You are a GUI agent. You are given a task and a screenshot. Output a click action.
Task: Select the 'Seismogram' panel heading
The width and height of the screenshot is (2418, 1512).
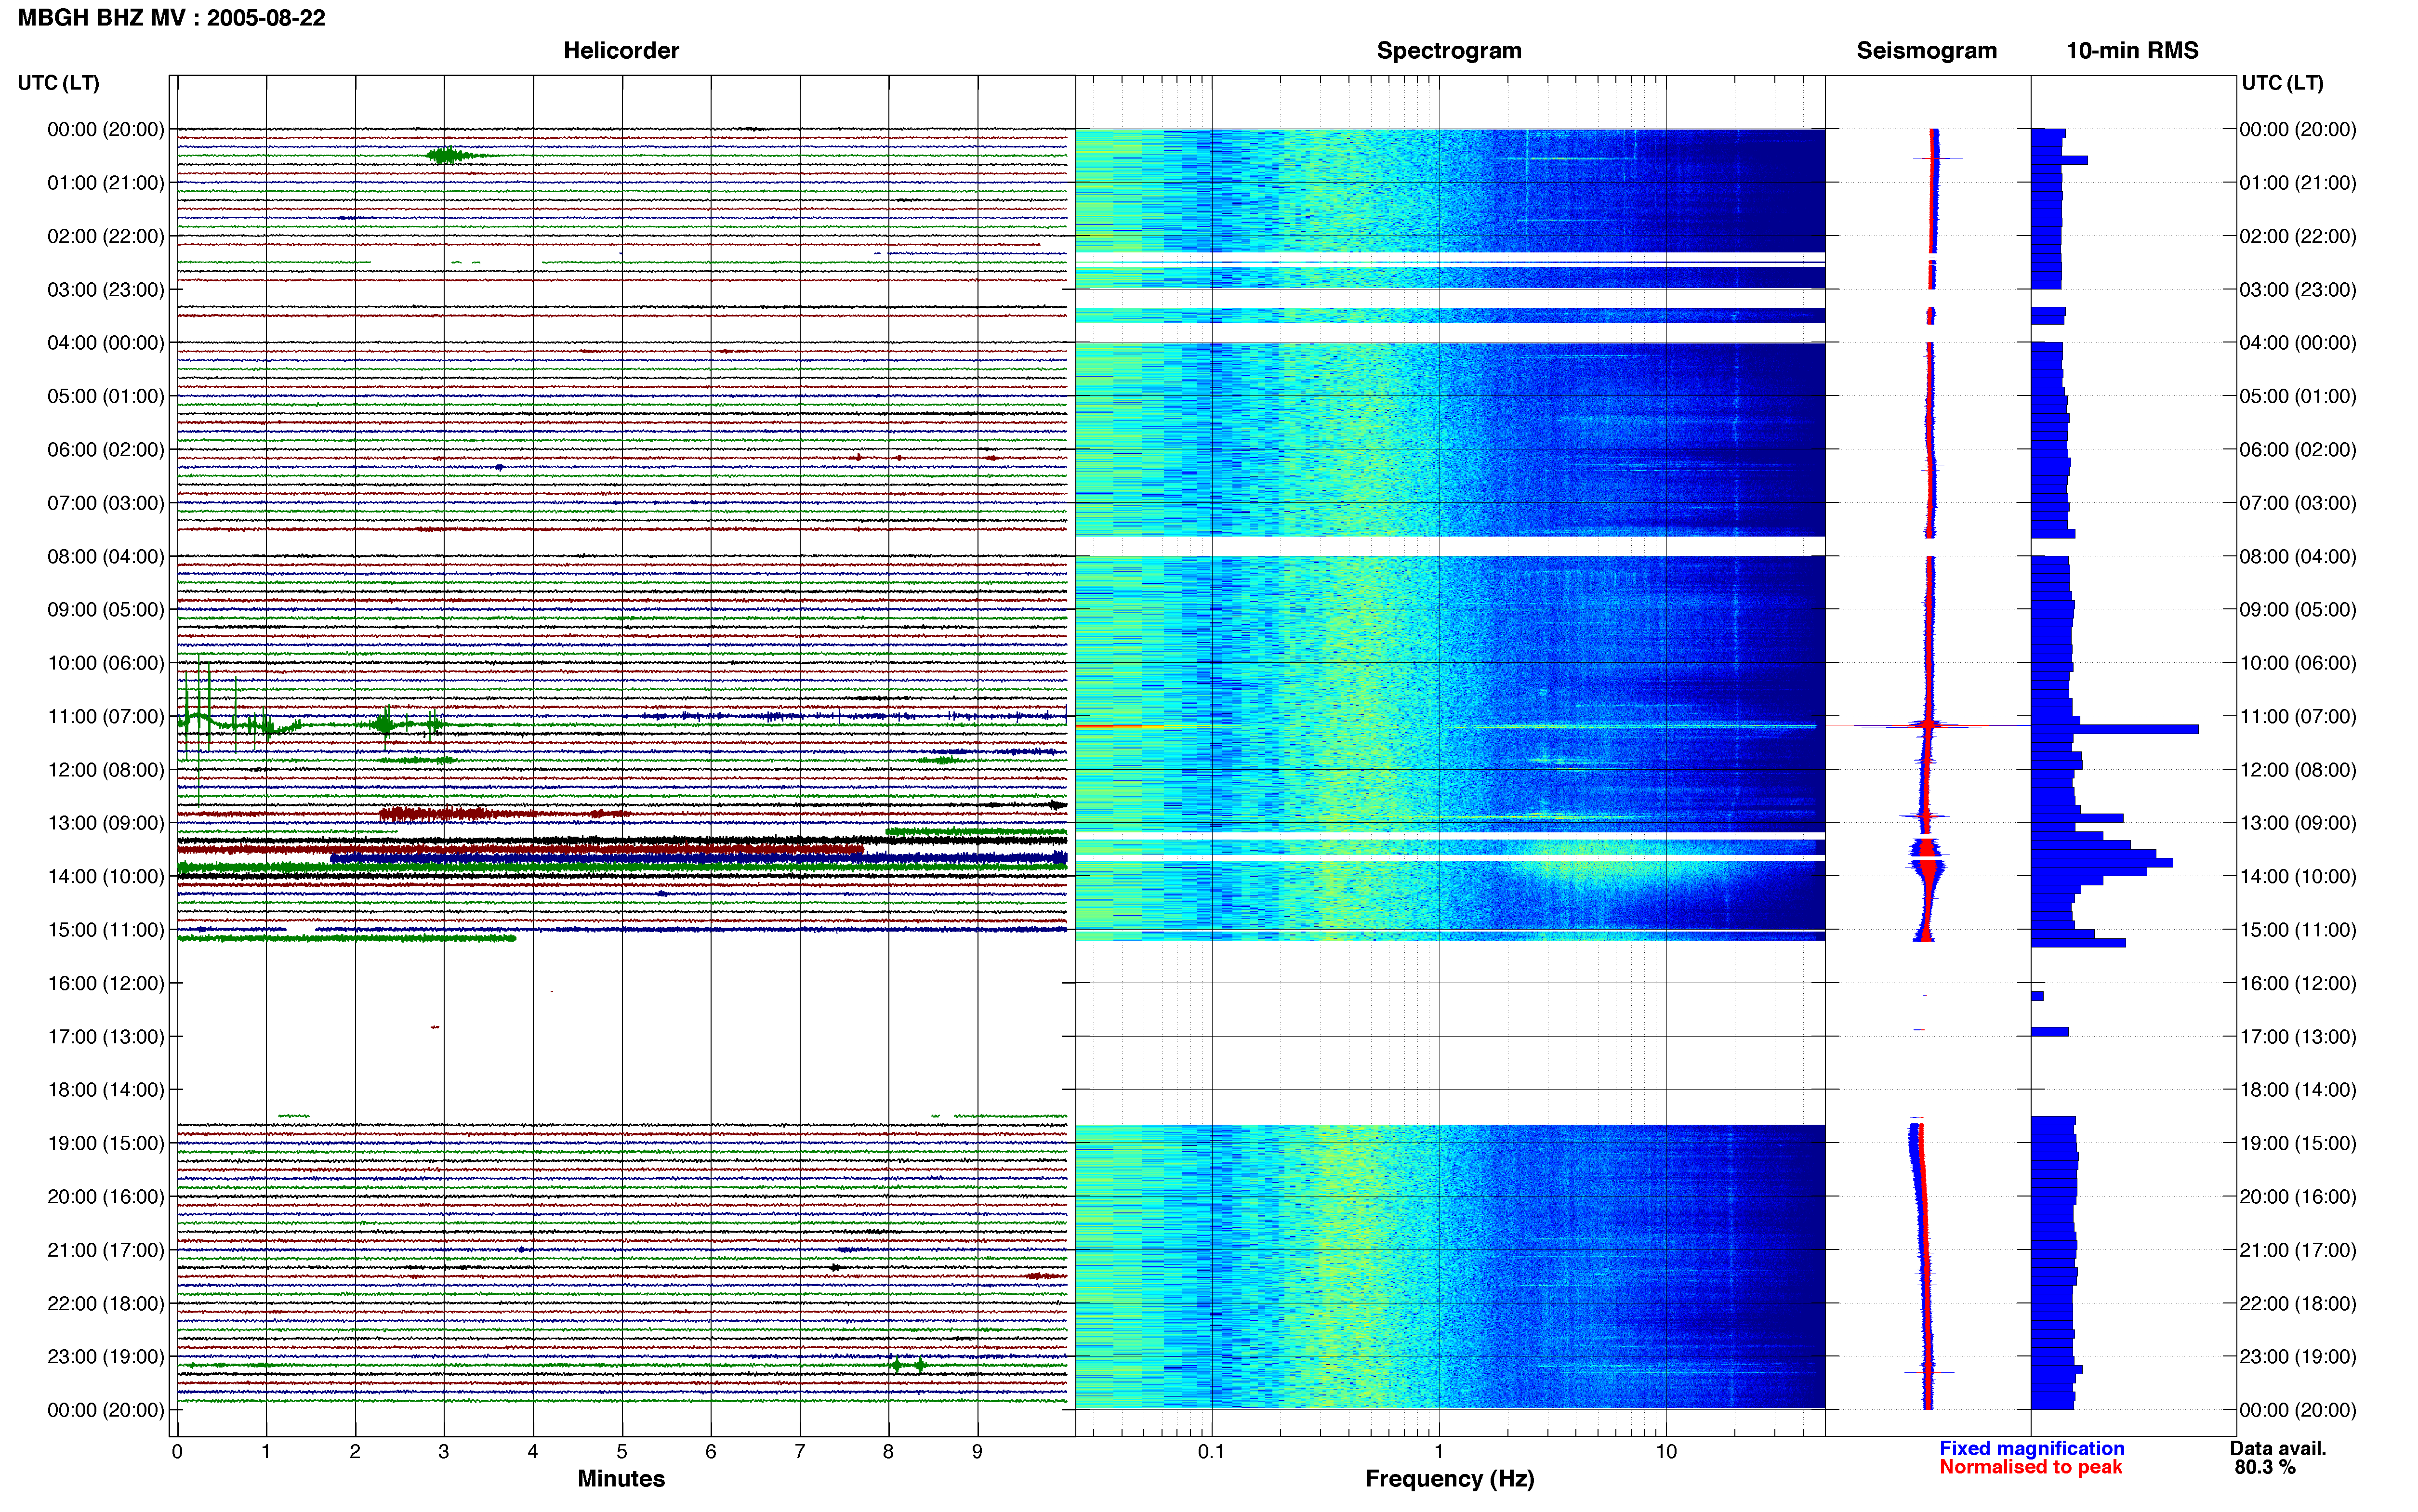tap(1926, 50)
